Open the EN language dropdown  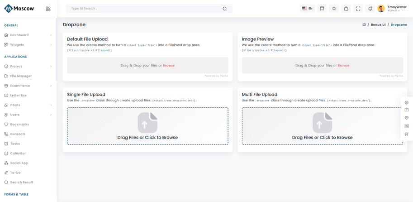pos(307,9)
